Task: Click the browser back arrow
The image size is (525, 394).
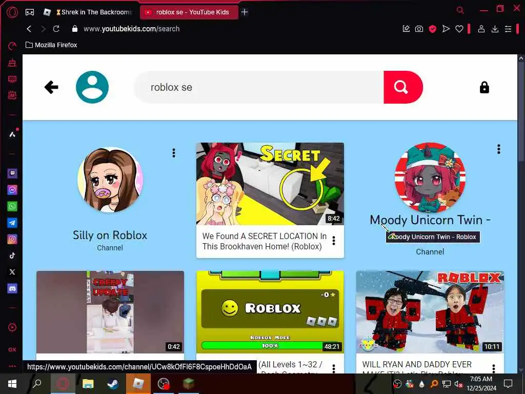Action: [x=29, y=29]
